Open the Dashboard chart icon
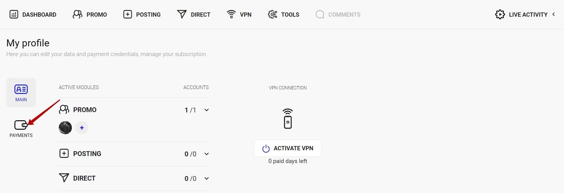Screen dimensions: 564x193 point(14,14)
